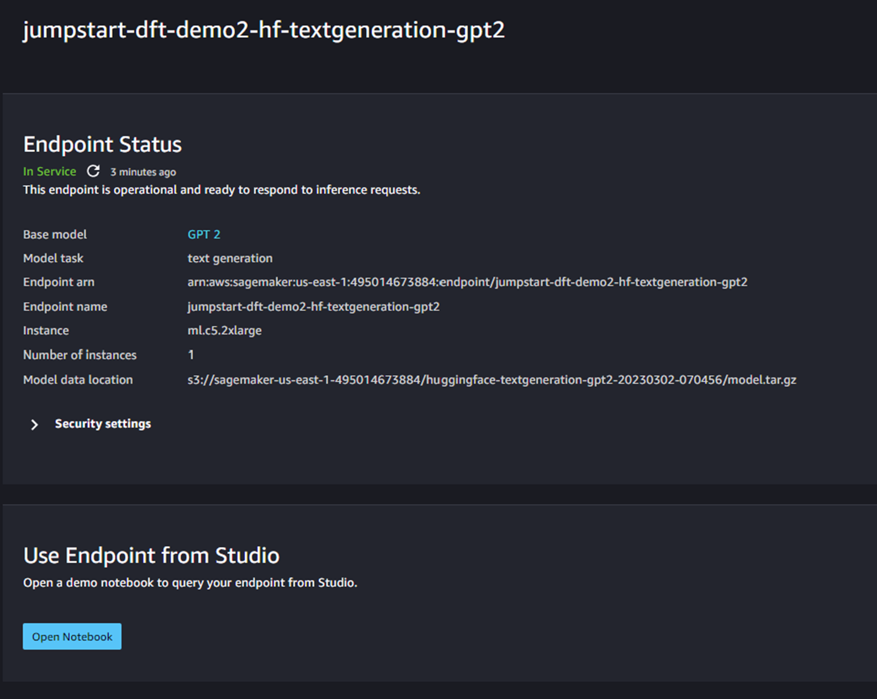The image size is (877, 699).
Task: Select the endpoint name value jumpstart-dft-demo2-hf-textgeneration-gpt2
Action: tap(314, 307)
